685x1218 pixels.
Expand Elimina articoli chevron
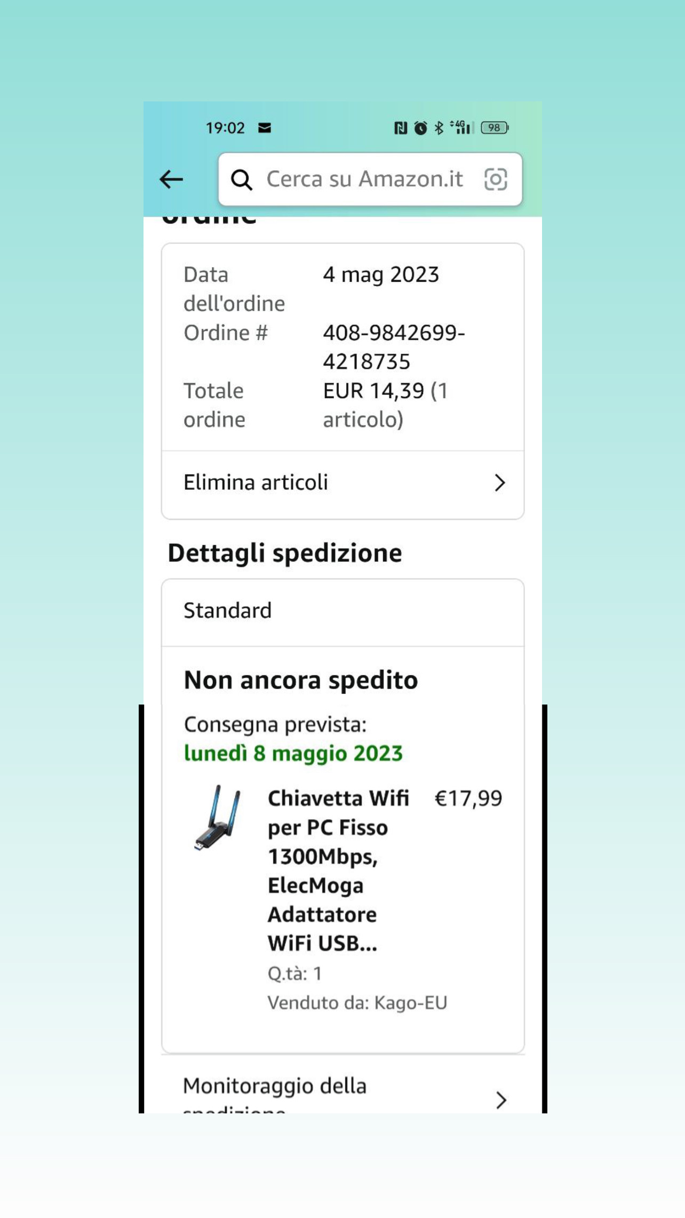(x=499, y=483)
